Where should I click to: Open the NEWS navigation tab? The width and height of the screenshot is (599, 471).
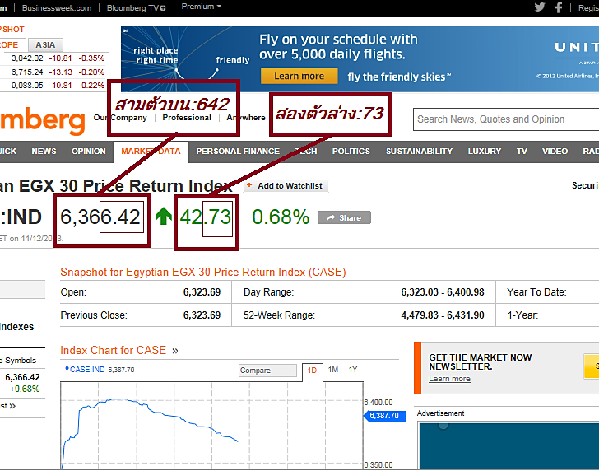click(x=44, y=152)
